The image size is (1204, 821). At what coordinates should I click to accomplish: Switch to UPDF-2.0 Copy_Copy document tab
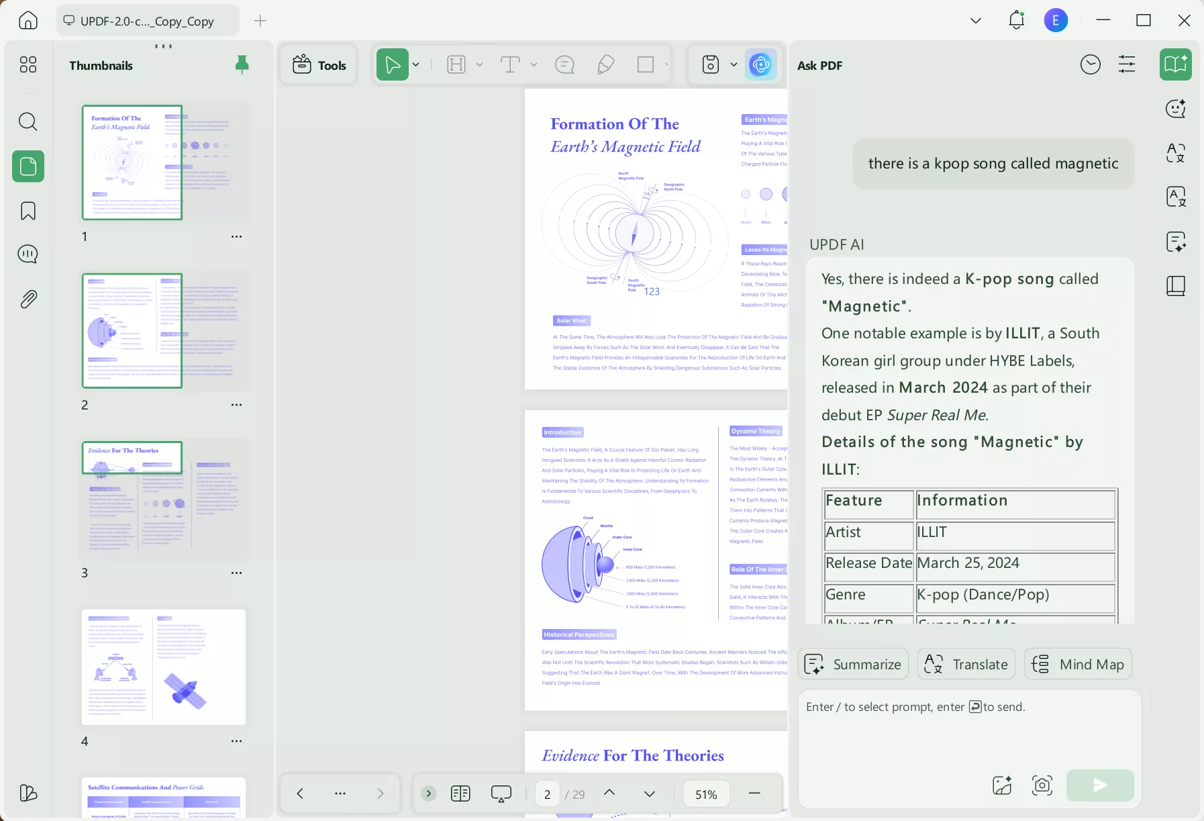click(x=148, y=21)
